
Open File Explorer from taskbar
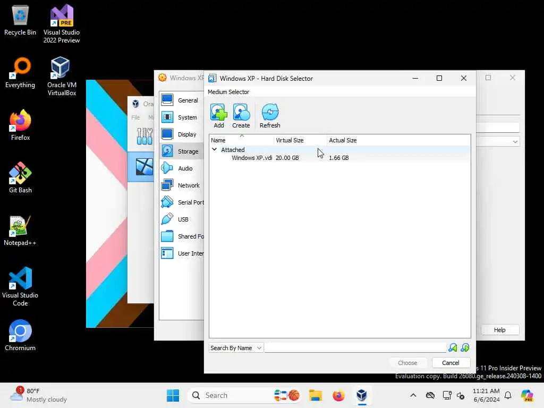point(316,395)
